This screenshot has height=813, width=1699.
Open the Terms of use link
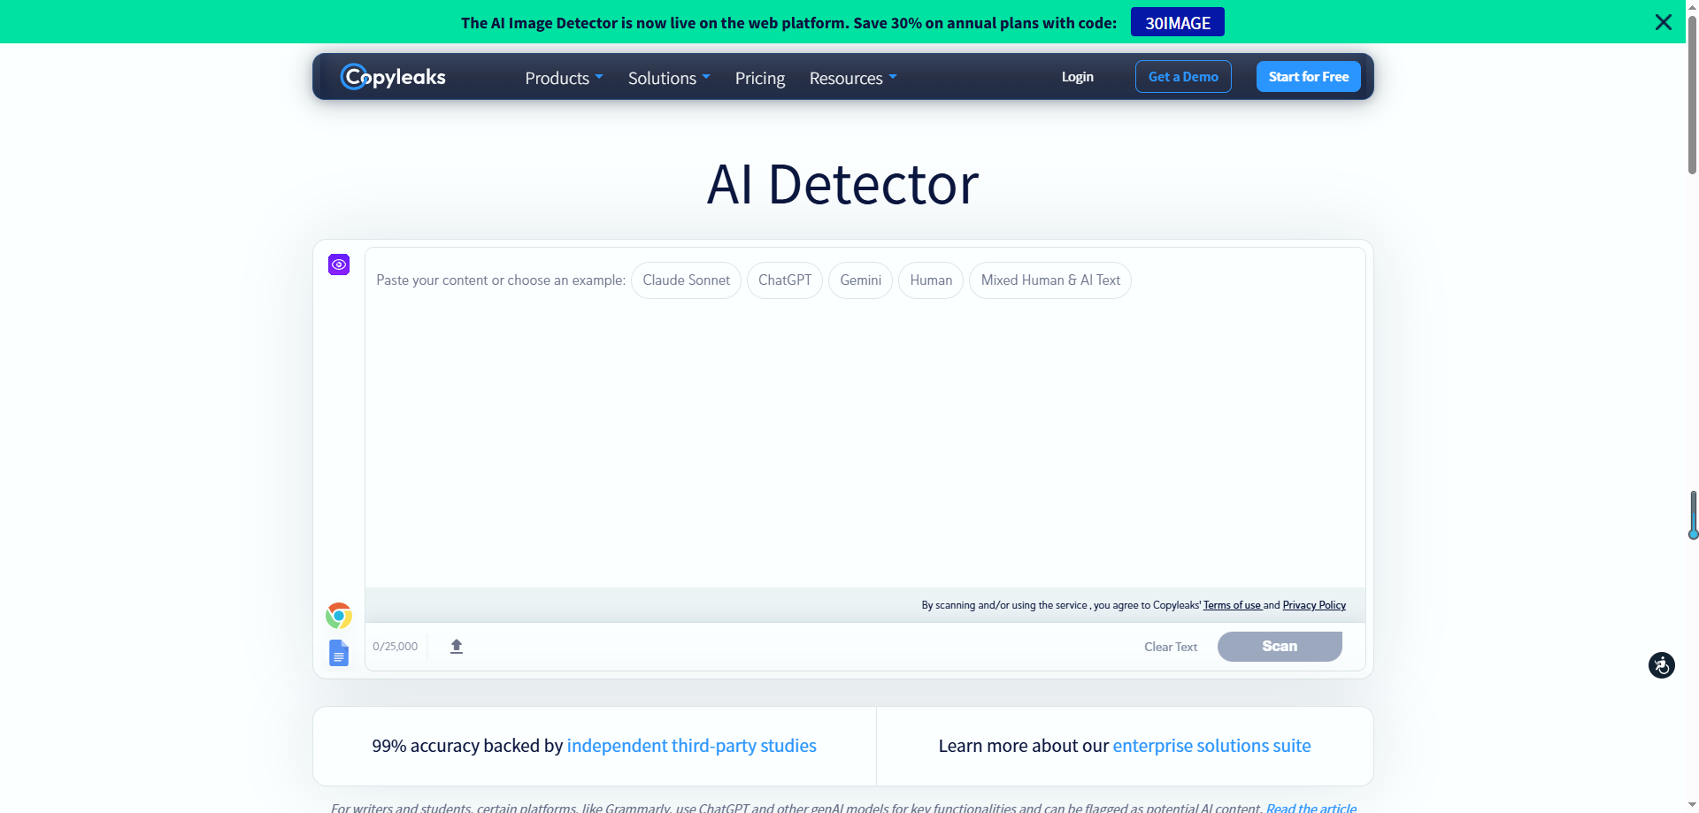click(1232, 605)
